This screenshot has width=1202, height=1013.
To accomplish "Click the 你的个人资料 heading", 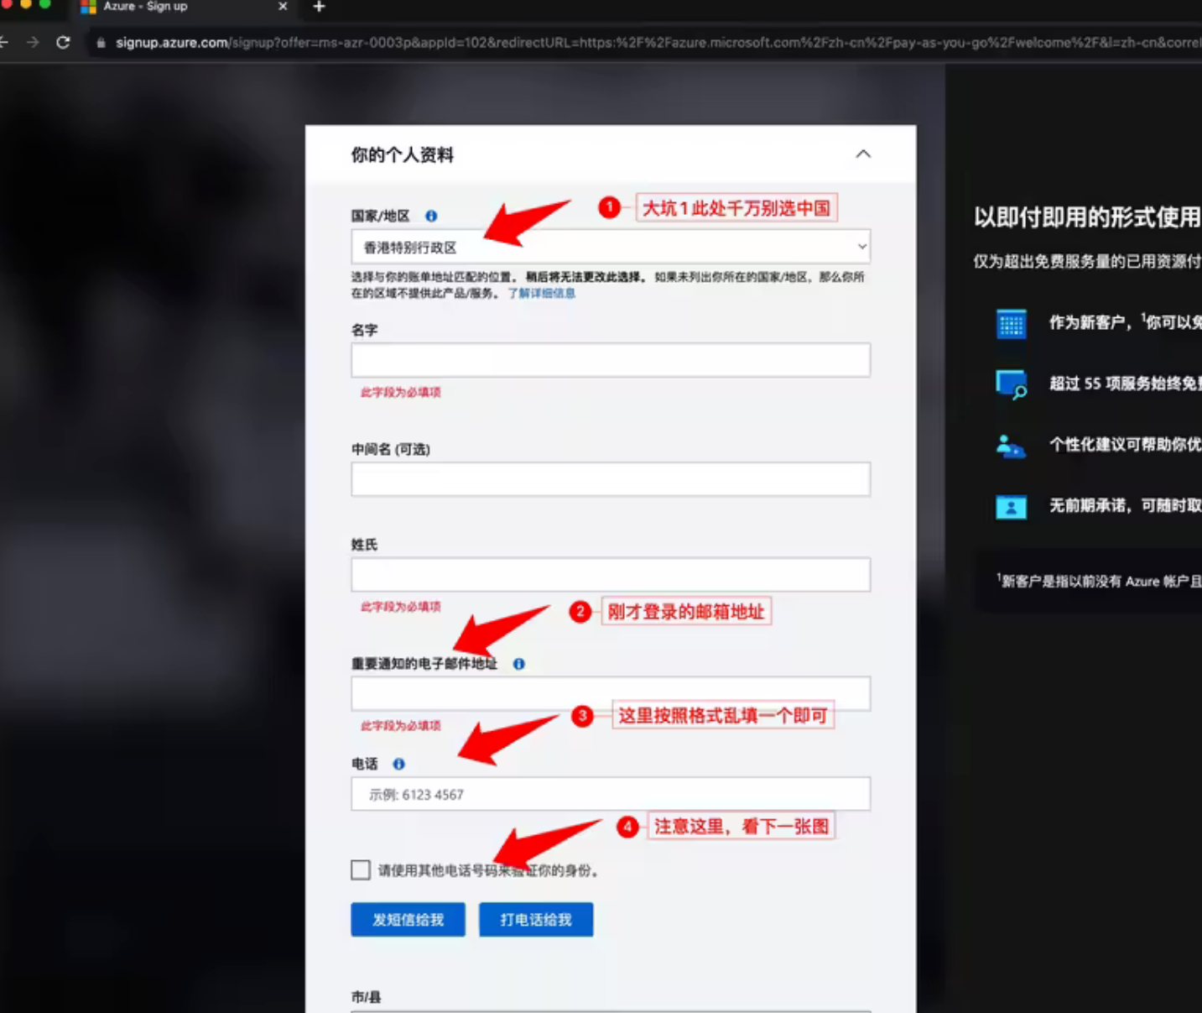I will (403, 154).
